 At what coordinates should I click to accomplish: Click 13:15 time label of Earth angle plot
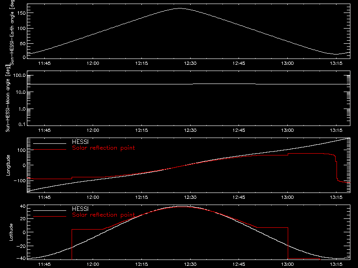coord(336,63)
